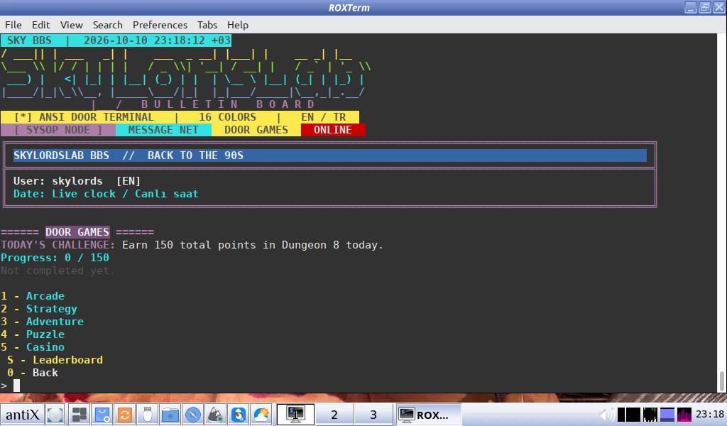Open the mountain image icon in taskbar
Screen dimensions: 727x426
point(216,415)
